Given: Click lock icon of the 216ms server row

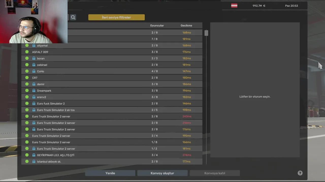Looking at the screenshot, I should (x=34, y=123).
